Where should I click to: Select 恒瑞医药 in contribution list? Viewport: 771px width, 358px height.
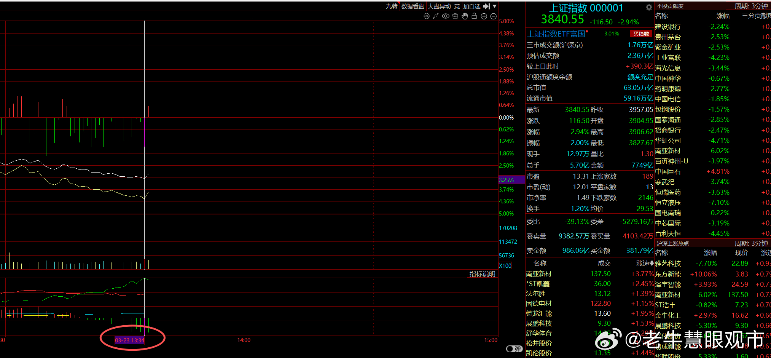[x=668, y=192]
